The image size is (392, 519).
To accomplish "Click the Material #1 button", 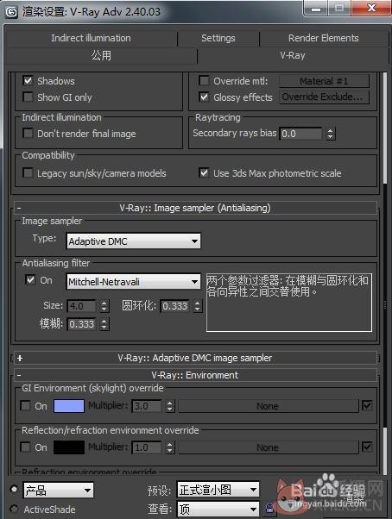I will (324, 81).
